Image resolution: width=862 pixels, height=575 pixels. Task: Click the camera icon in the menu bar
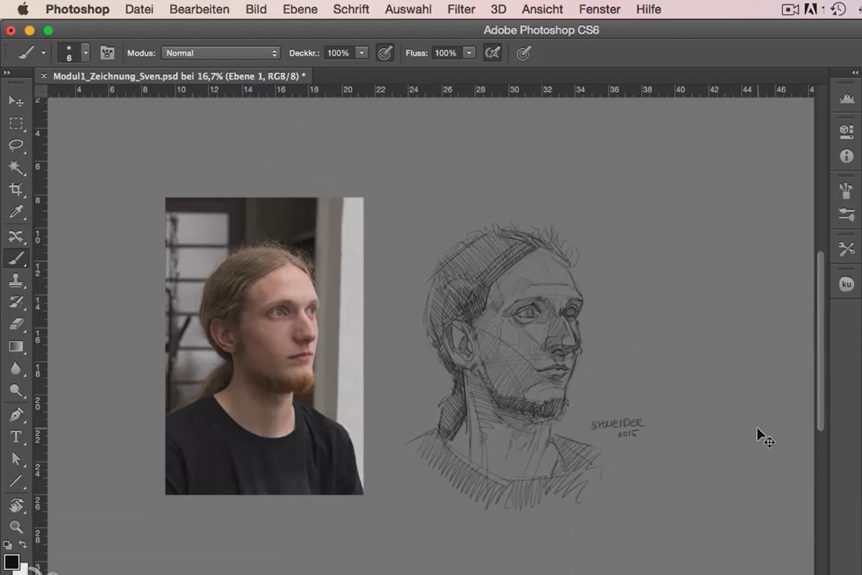click(x=790, y=9)
